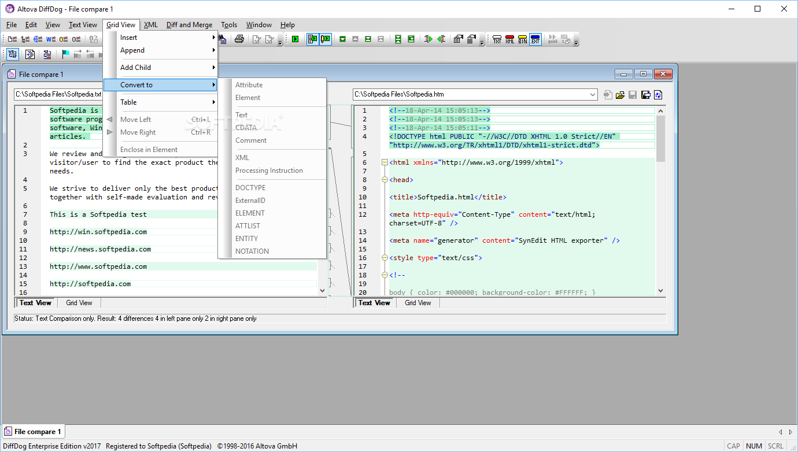Image resolution: width=798 pixels, height=452 pixels.
Task: Toggle the .EXT extension-based comparison mode
Action: click(535, 39)
